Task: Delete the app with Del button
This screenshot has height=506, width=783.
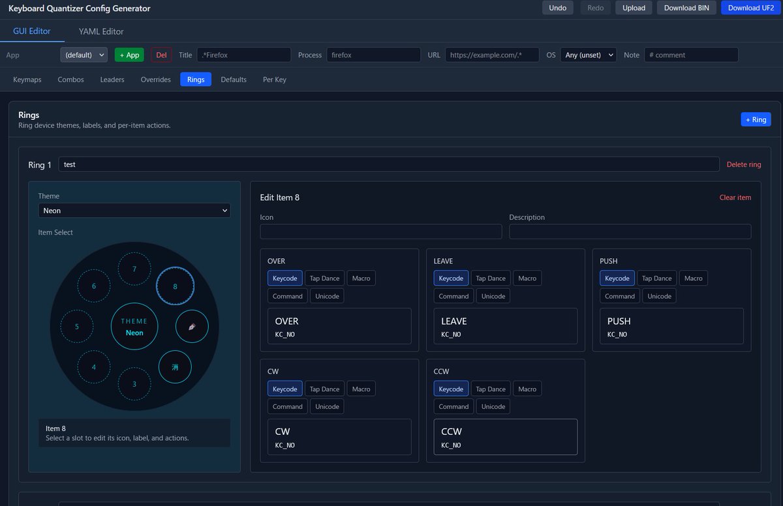Action: coord(161,55)
